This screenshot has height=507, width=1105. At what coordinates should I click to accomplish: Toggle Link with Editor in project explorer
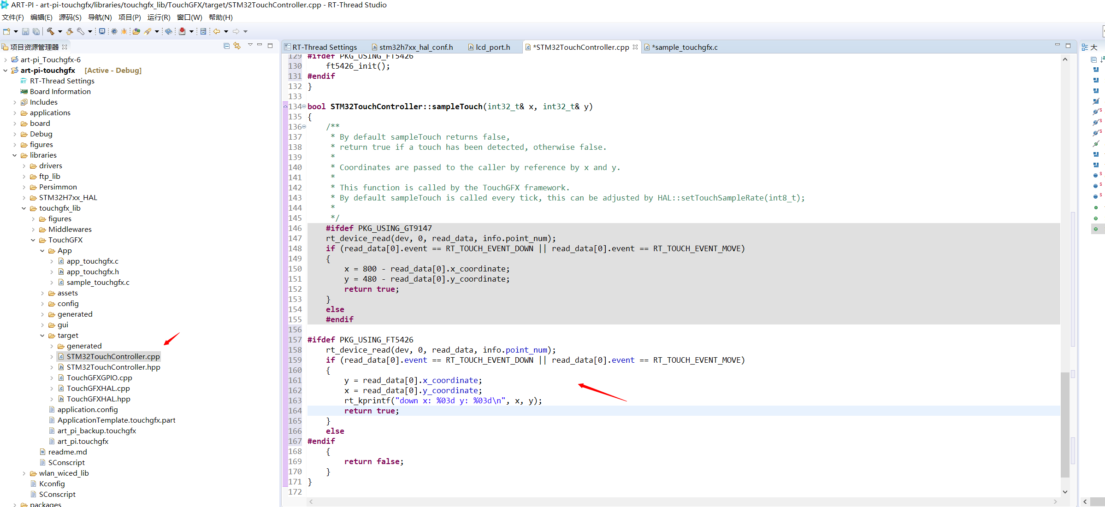point(237,46)
